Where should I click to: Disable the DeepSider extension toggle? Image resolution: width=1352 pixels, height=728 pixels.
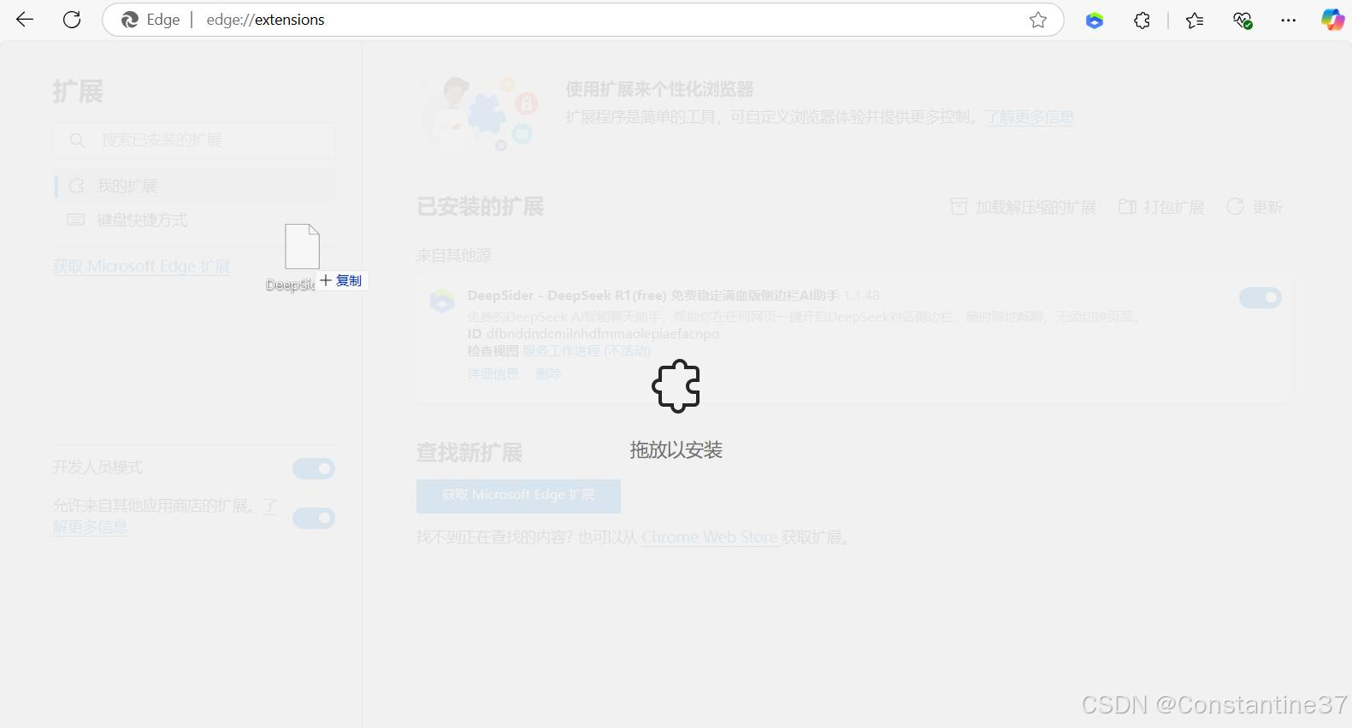1260,297
